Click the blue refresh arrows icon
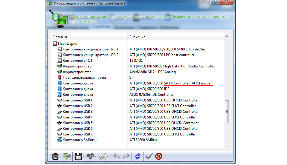The width and height of the screenshot is (287, 165). tap(138, 156)
